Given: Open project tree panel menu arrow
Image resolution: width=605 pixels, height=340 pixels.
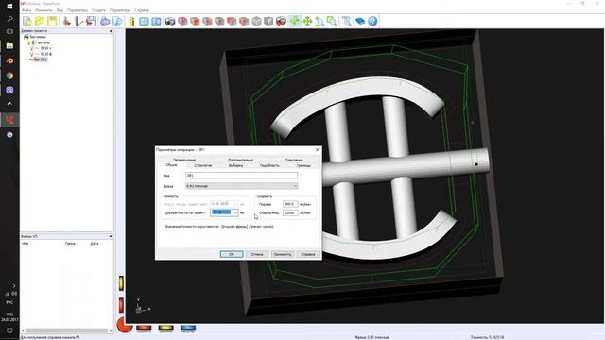Looking at the screenshot, I should pos(111,31).
